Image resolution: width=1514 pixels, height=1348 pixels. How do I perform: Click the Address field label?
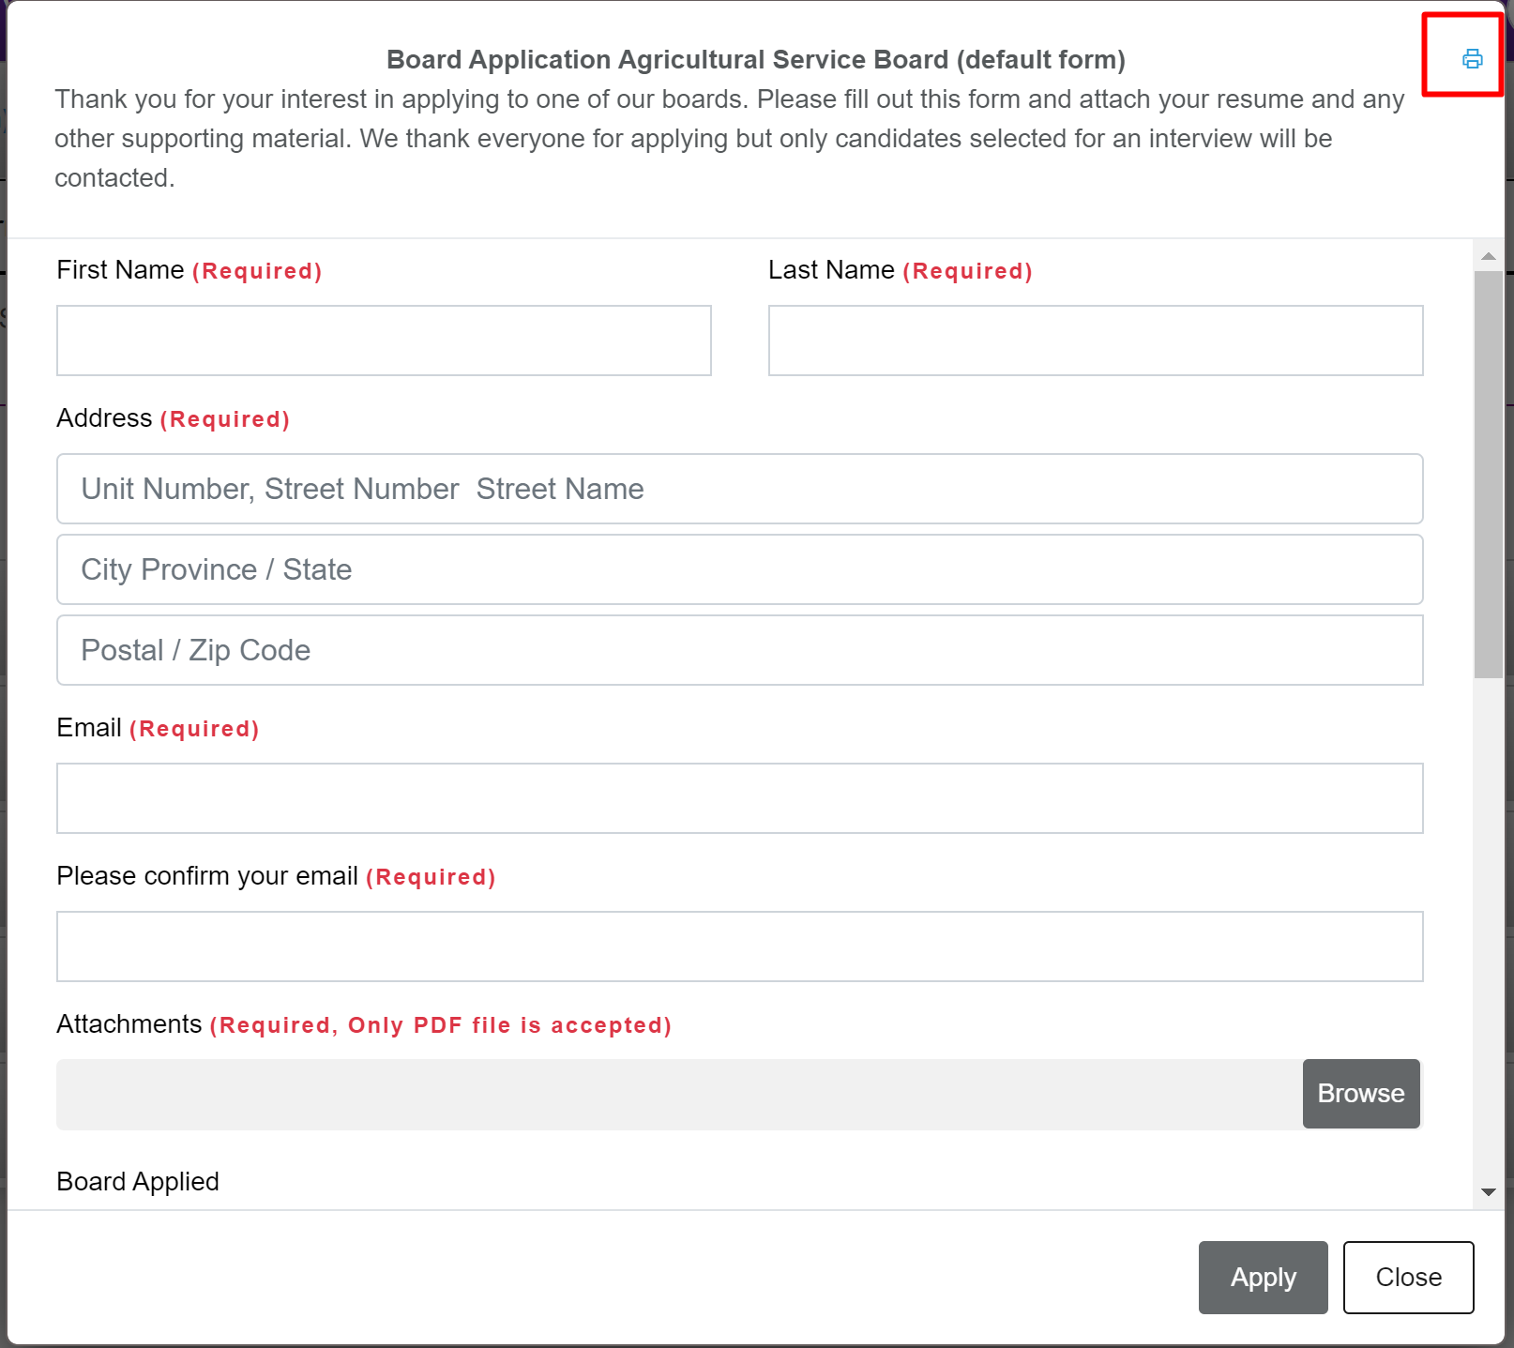pyautogui.click(x=104, y=418)
